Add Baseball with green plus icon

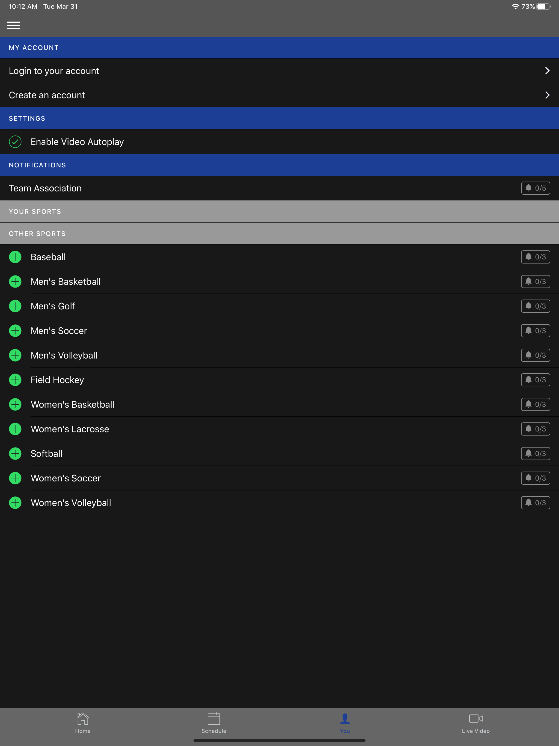[15, 257]
